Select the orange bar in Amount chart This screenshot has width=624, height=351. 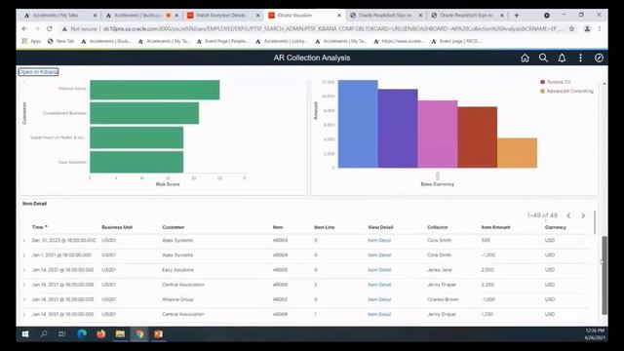(517, 153)
